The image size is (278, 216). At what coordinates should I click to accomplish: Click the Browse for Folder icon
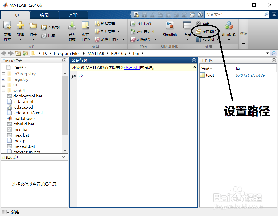pyautogui.click(x=25, y=53)
